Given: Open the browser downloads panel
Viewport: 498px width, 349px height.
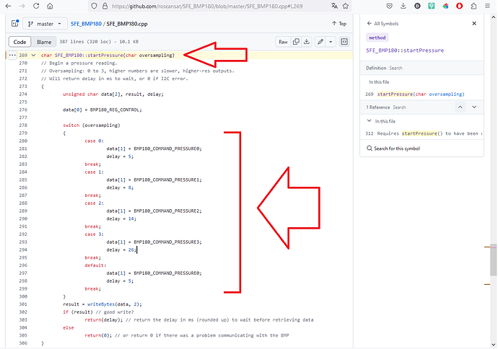Looking at the screenshot, I should tap(403, 6).
